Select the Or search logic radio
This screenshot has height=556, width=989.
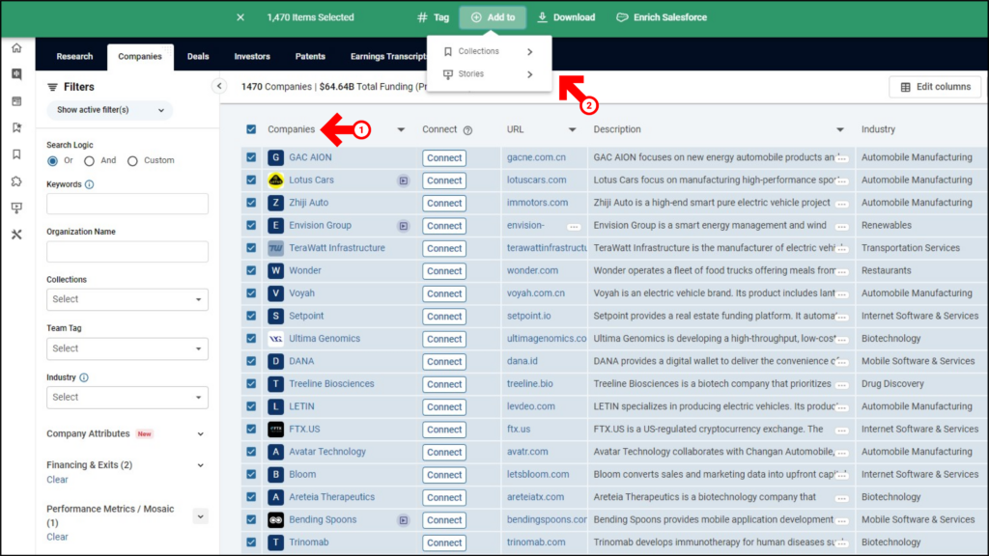(x=52, y=161)
